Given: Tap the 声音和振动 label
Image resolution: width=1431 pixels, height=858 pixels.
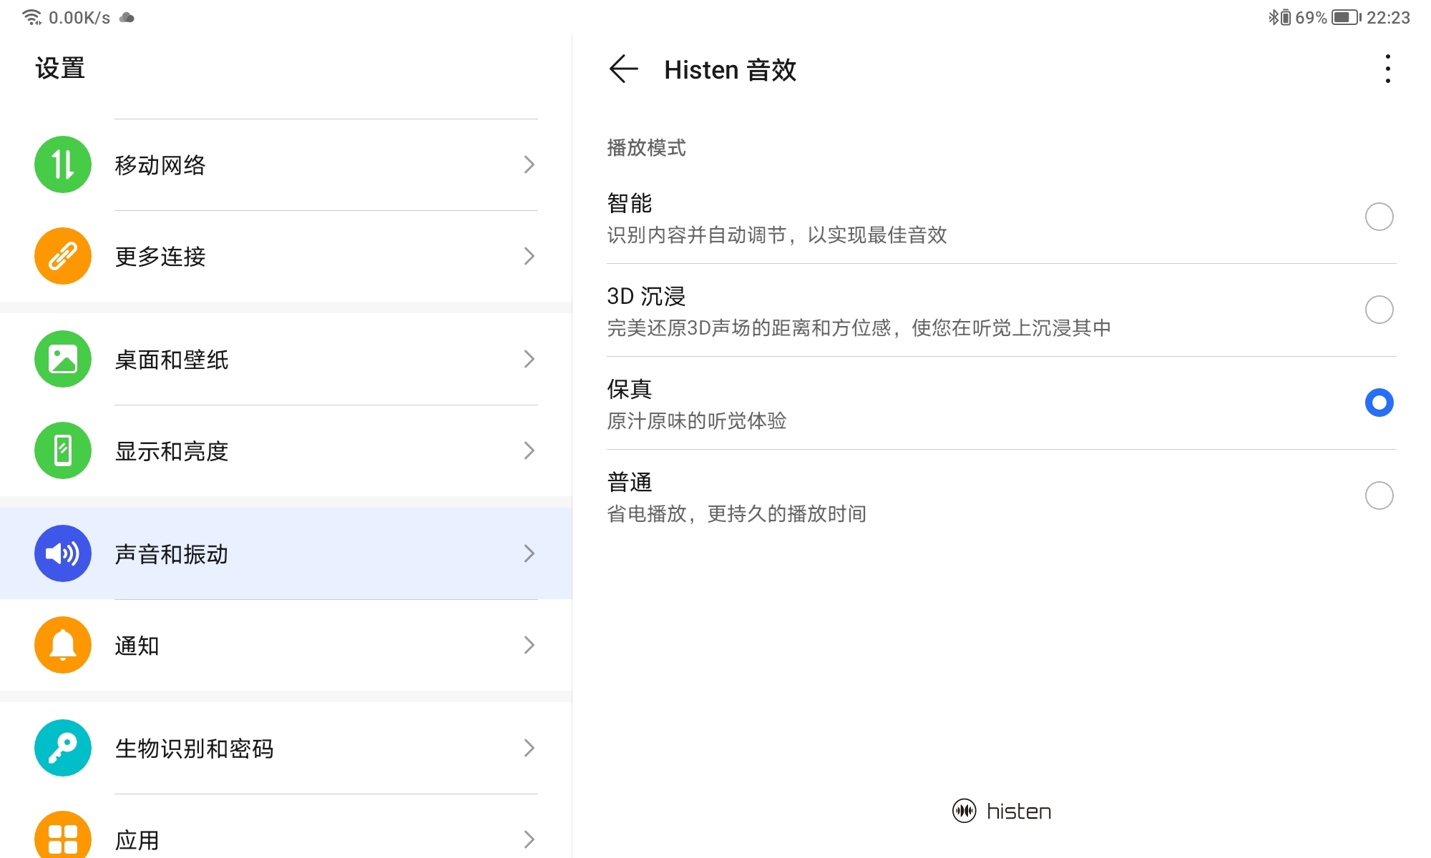Looking at the screenshot, I should click(172, 554).
